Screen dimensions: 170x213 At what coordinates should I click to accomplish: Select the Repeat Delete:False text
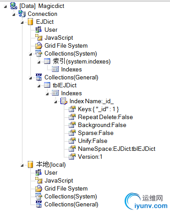pyautogui.click(x=105, y=117)
